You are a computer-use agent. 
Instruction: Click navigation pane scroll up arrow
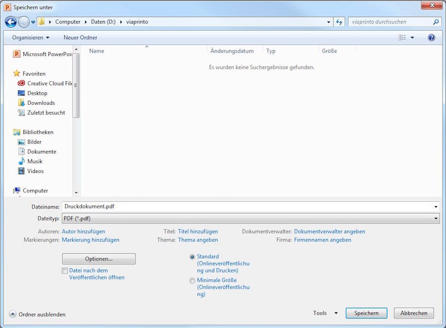(76, 49)
